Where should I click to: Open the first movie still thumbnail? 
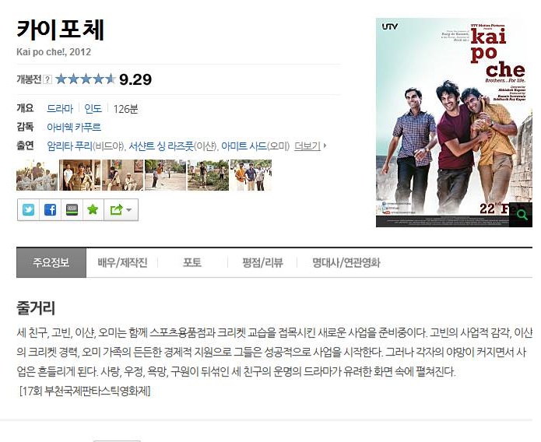37,175
